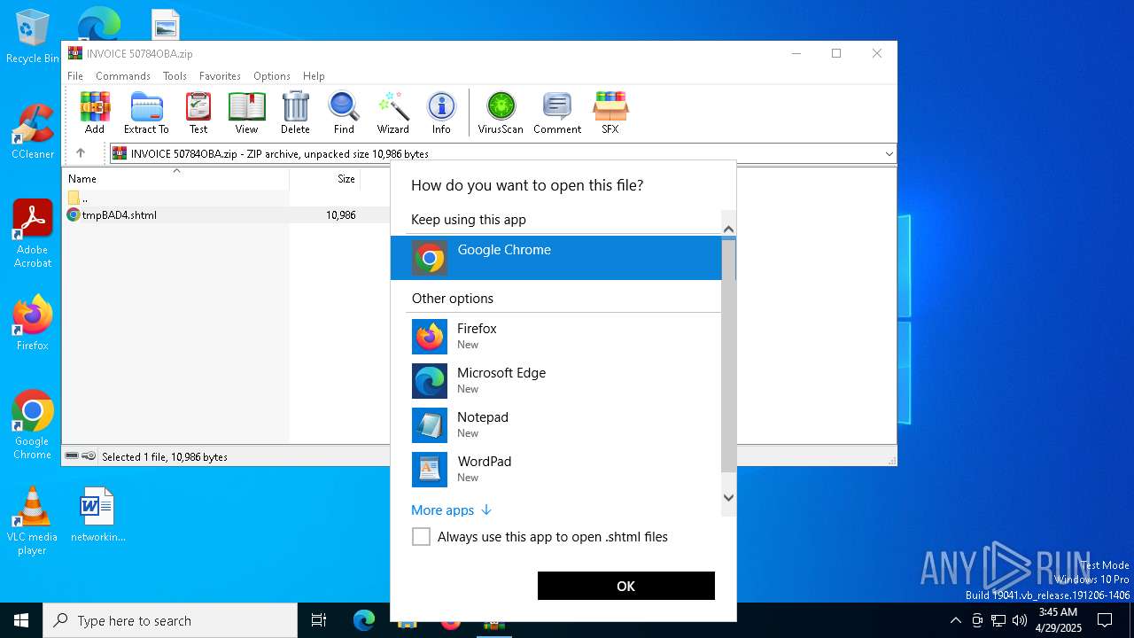The image size is (1134, 638).
Task: Click the Type here to search box
Action: pyautogui.click(x=170, y=620)
